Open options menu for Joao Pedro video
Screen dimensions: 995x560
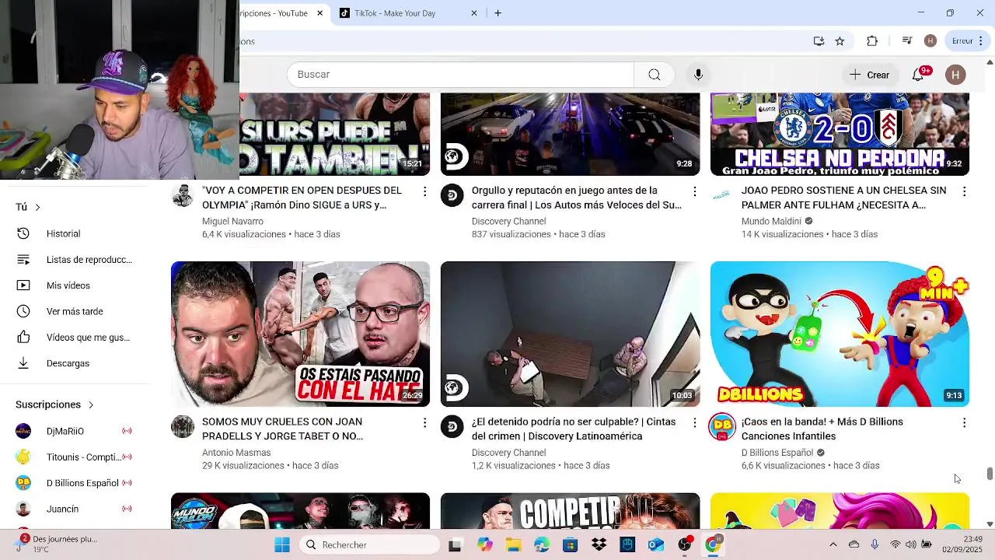pyautogui.click(x=964, y=191)
